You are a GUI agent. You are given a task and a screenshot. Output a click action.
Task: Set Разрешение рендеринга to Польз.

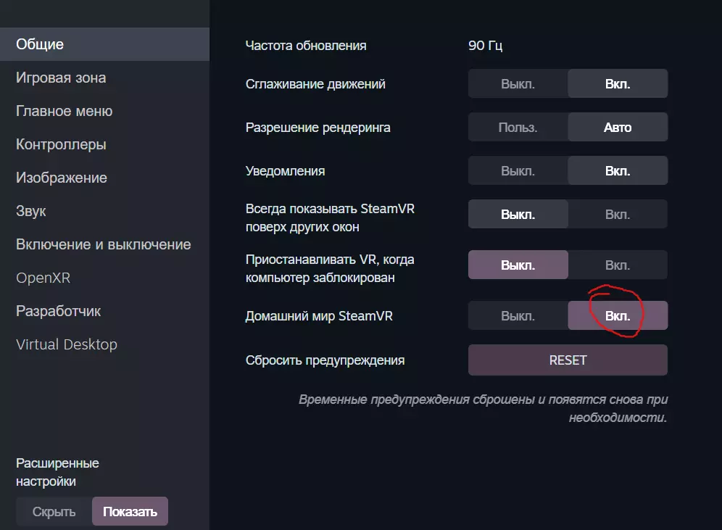pos(518,127)
